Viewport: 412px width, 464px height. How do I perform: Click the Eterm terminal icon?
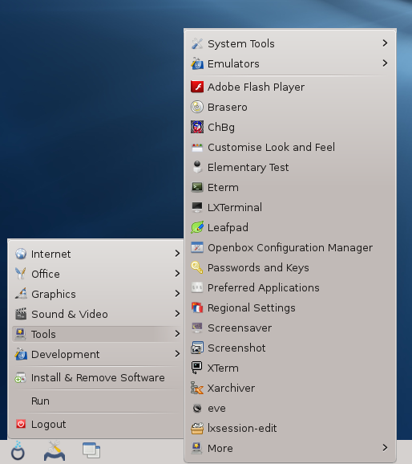click(197, 187)
